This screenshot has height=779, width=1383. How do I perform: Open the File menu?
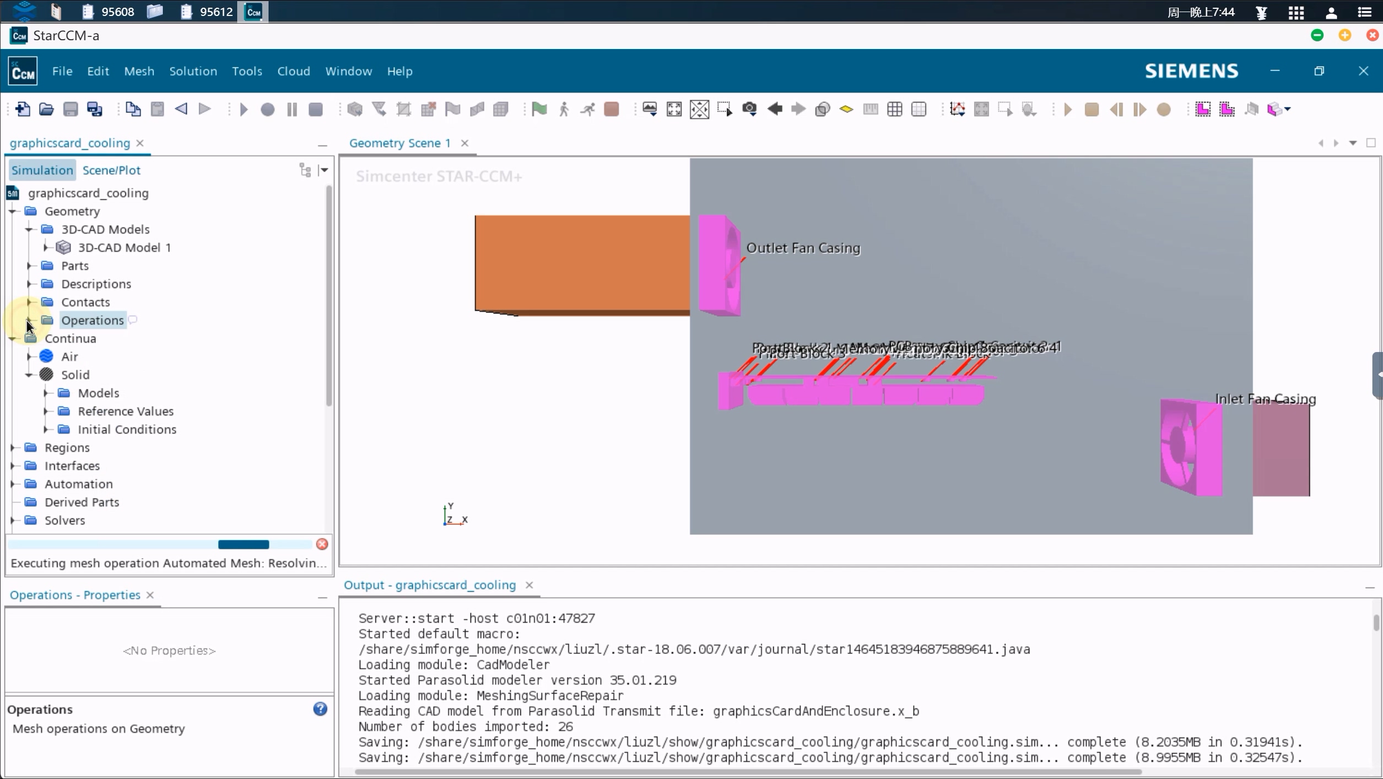click(62, 71)
